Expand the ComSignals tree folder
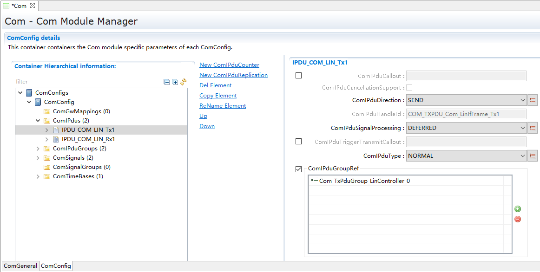This screenshot has width=540, height=272. tap(38, 158)
